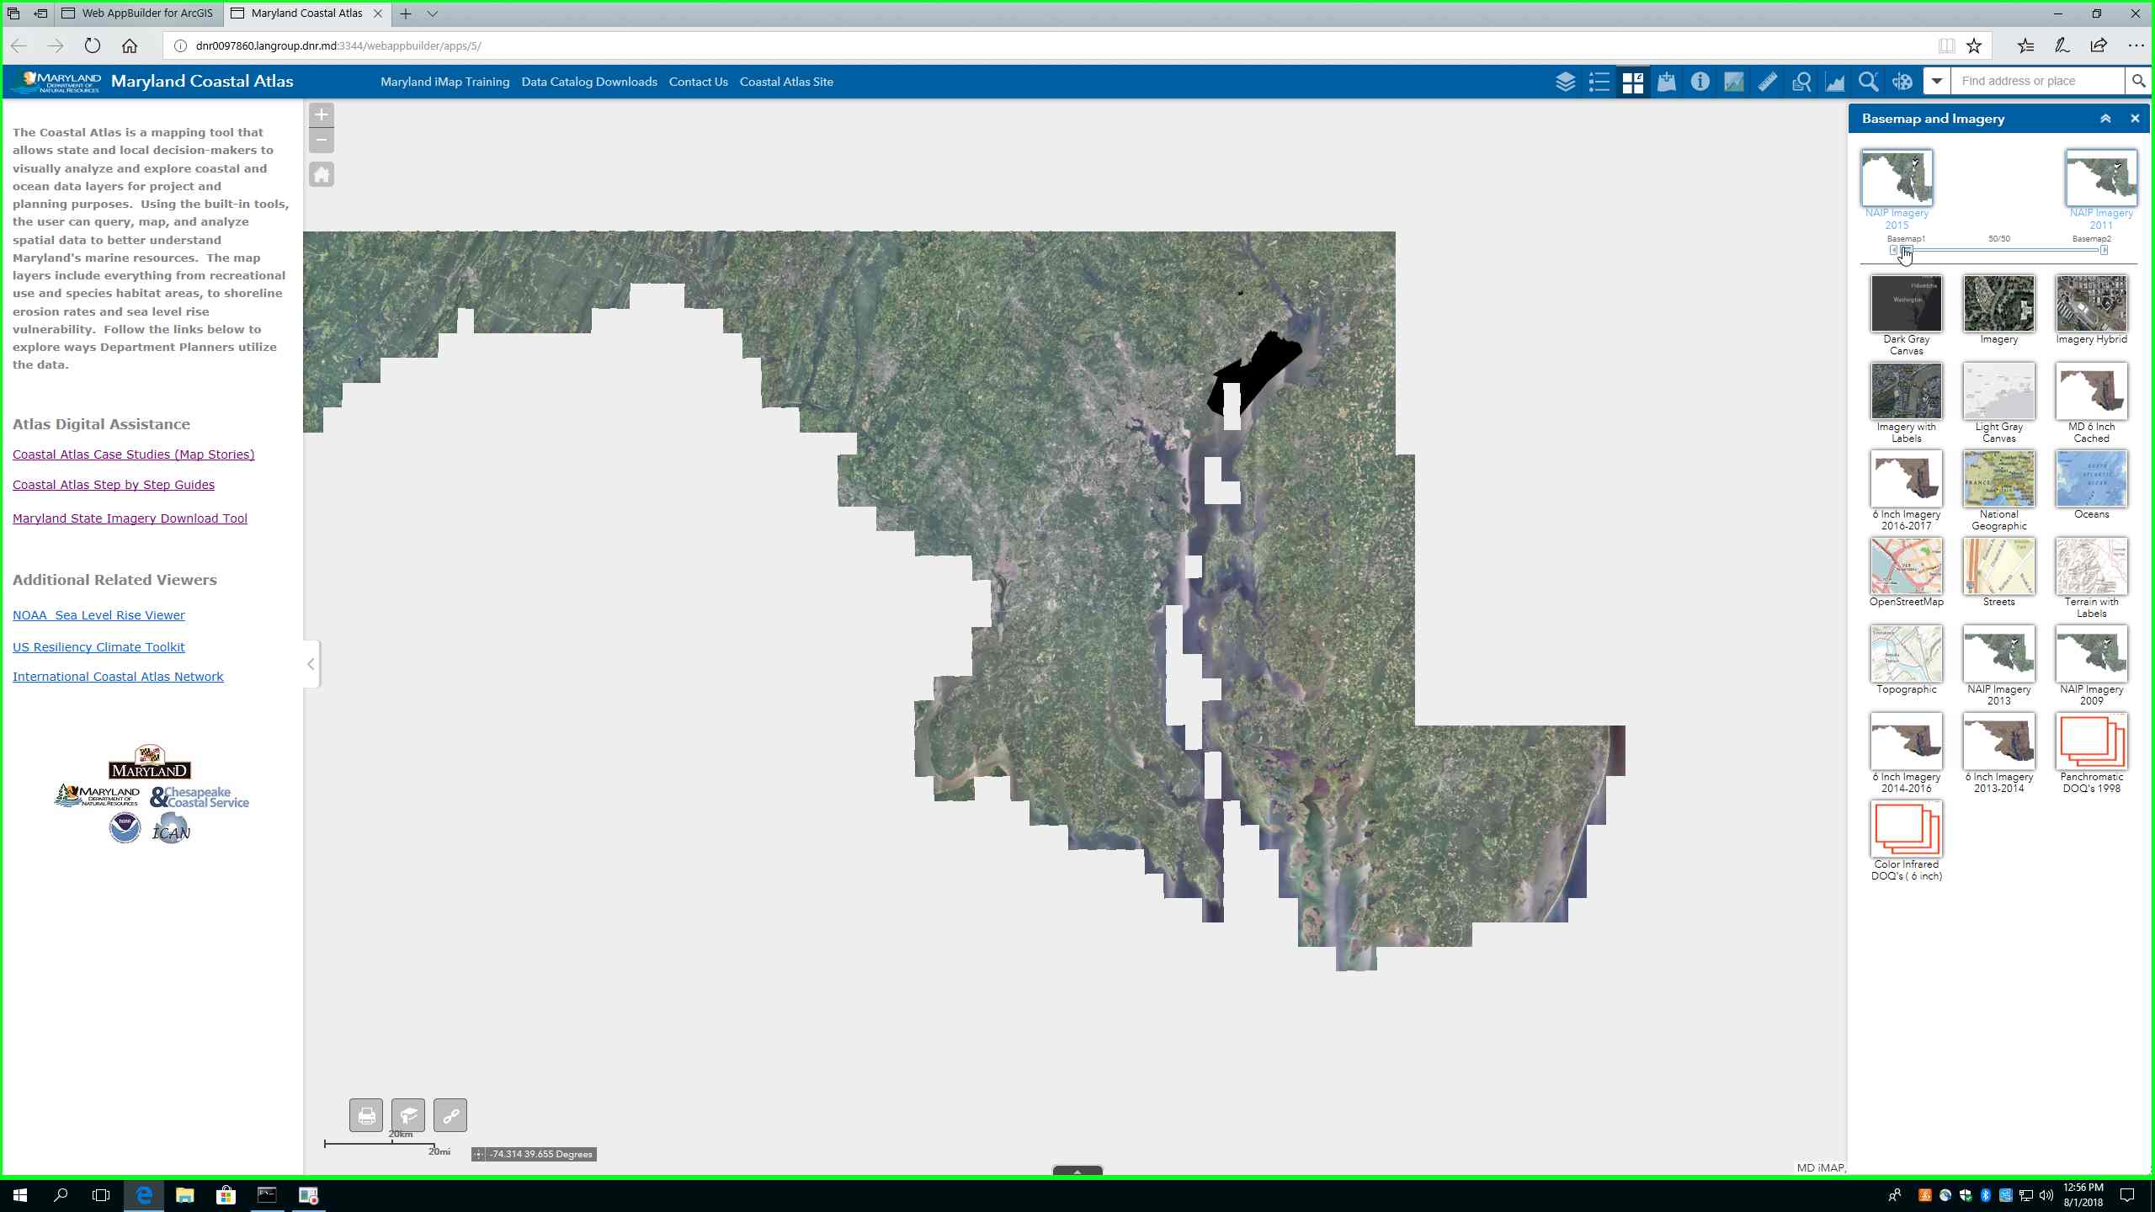Open the Add Data widget
2155x1212 pixels.
(x=1666, y=82)
